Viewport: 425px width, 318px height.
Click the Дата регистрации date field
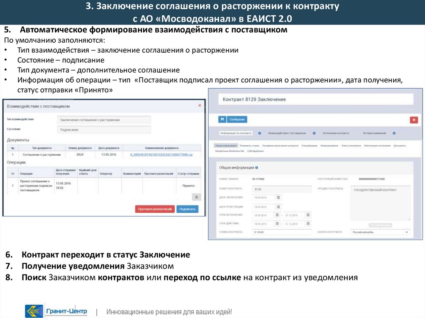[x=264, y=207]
